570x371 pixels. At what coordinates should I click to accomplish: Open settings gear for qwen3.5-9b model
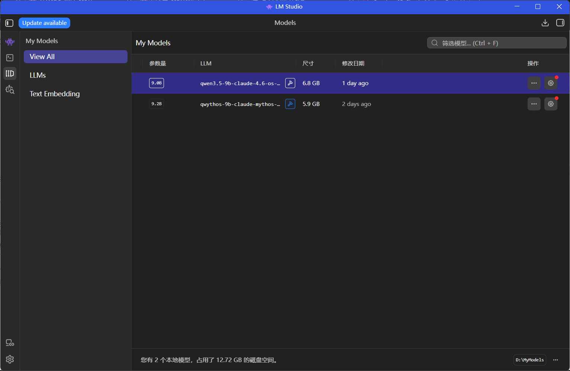tap(551, 83)
